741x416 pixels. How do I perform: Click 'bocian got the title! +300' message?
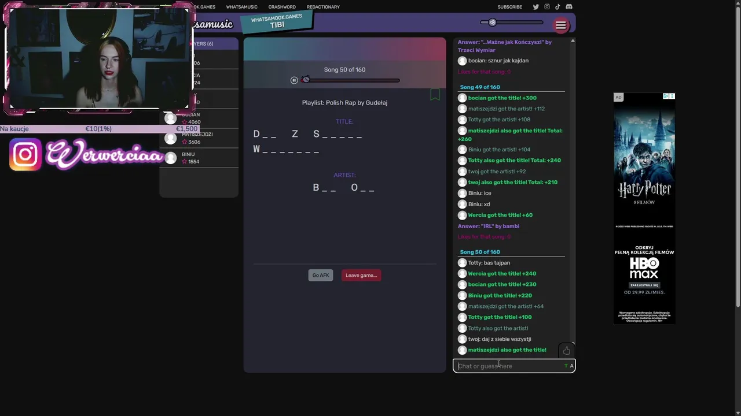(502, 98)
